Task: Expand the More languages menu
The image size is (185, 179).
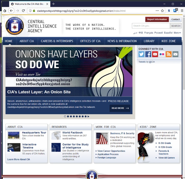Action: pyautogui.click(x=177, y=33)
